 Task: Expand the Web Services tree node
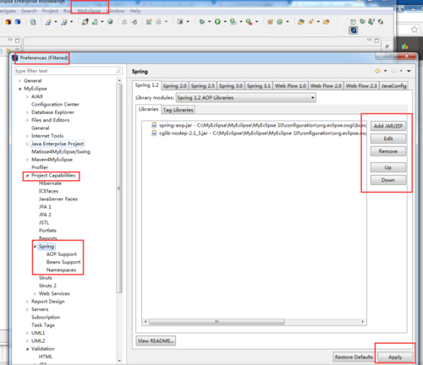point(35,294)
